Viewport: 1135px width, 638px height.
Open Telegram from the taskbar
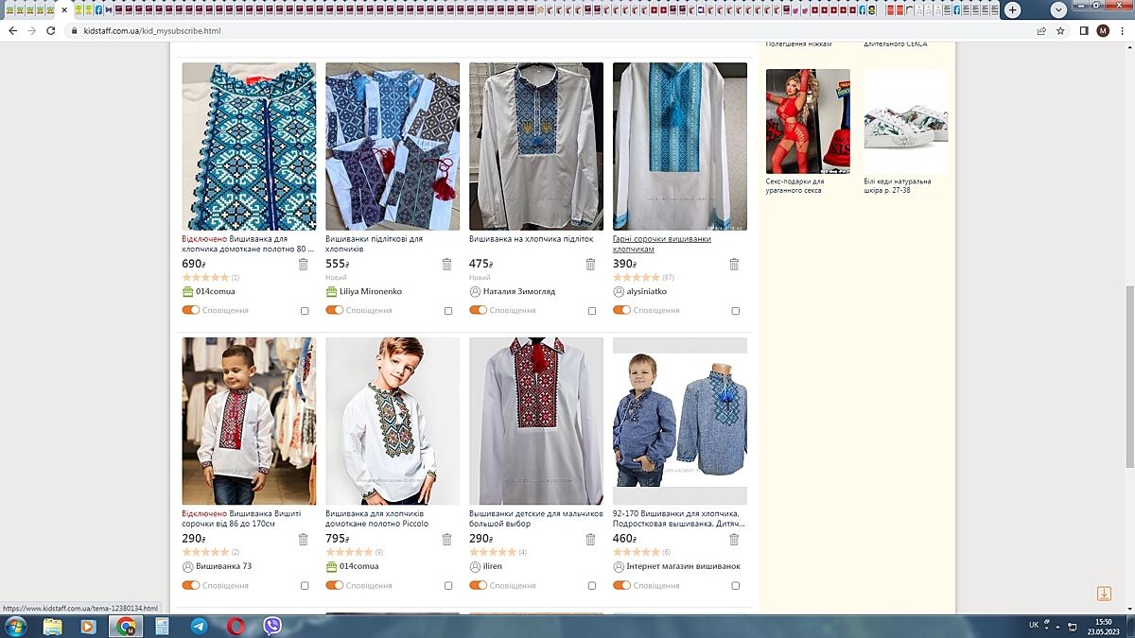[199, 626]
